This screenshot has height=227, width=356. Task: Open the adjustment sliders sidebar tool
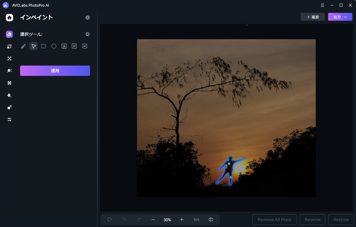pyautogui.click(x=9, y=119)
